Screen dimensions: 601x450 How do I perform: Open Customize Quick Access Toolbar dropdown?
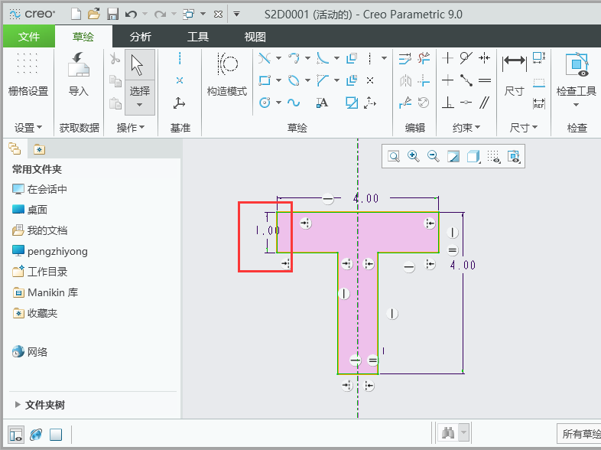tap(237, 15)
